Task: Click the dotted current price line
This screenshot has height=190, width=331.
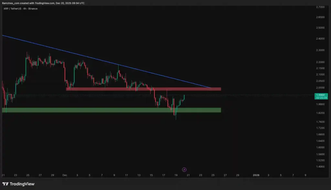Action: coord(242,95)
